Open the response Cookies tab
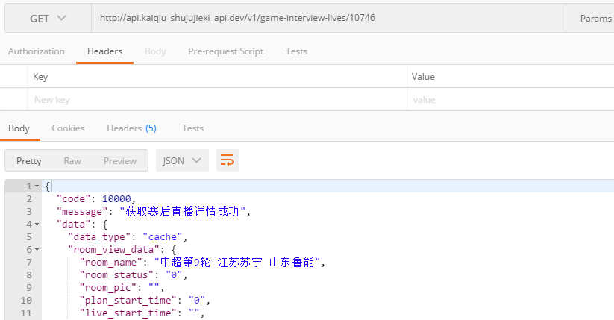This screenshot has height=320, width=614. 68,128
